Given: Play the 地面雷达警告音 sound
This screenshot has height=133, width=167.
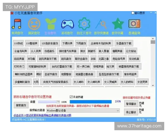Looking at the screenshot, I should (x=84, y=74).
